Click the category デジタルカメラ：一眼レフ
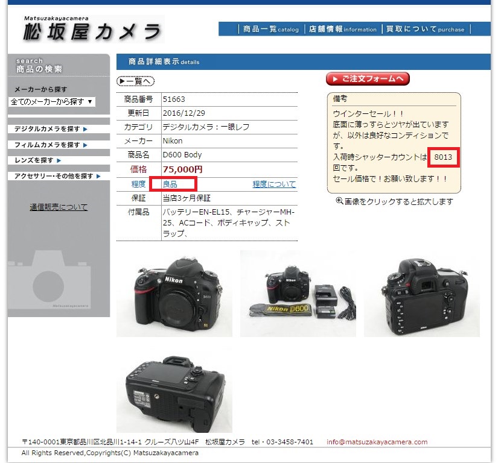This screenshot has height=463, width=501. coord(206,127)
